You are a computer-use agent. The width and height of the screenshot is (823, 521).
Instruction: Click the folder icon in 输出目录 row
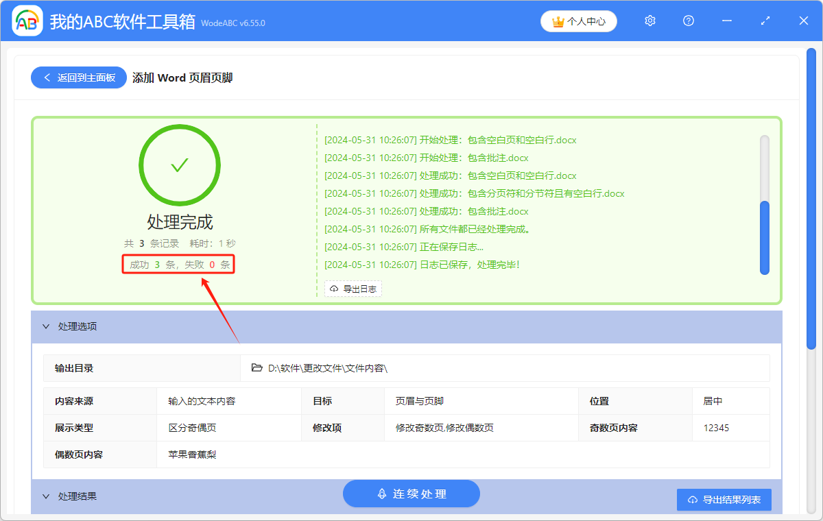(257, 368)
